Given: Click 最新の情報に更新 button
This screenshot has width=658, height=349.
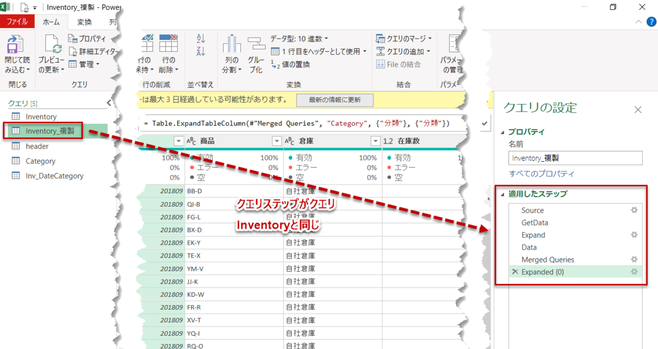Looking at the screenshot, I should [x=334, y=100].
